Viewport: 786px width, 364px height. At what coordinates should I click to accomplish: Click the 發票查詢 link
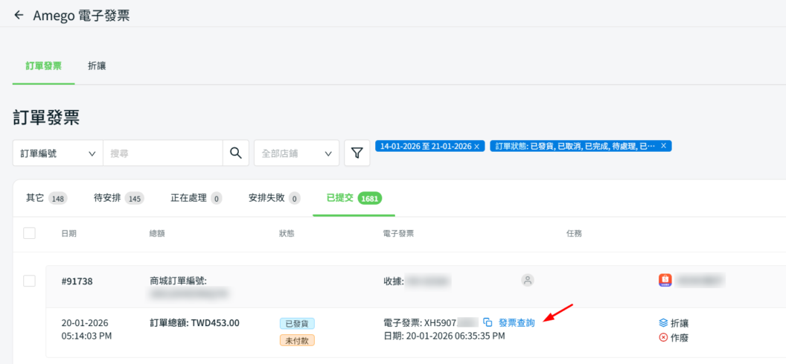tap(517, 323)
